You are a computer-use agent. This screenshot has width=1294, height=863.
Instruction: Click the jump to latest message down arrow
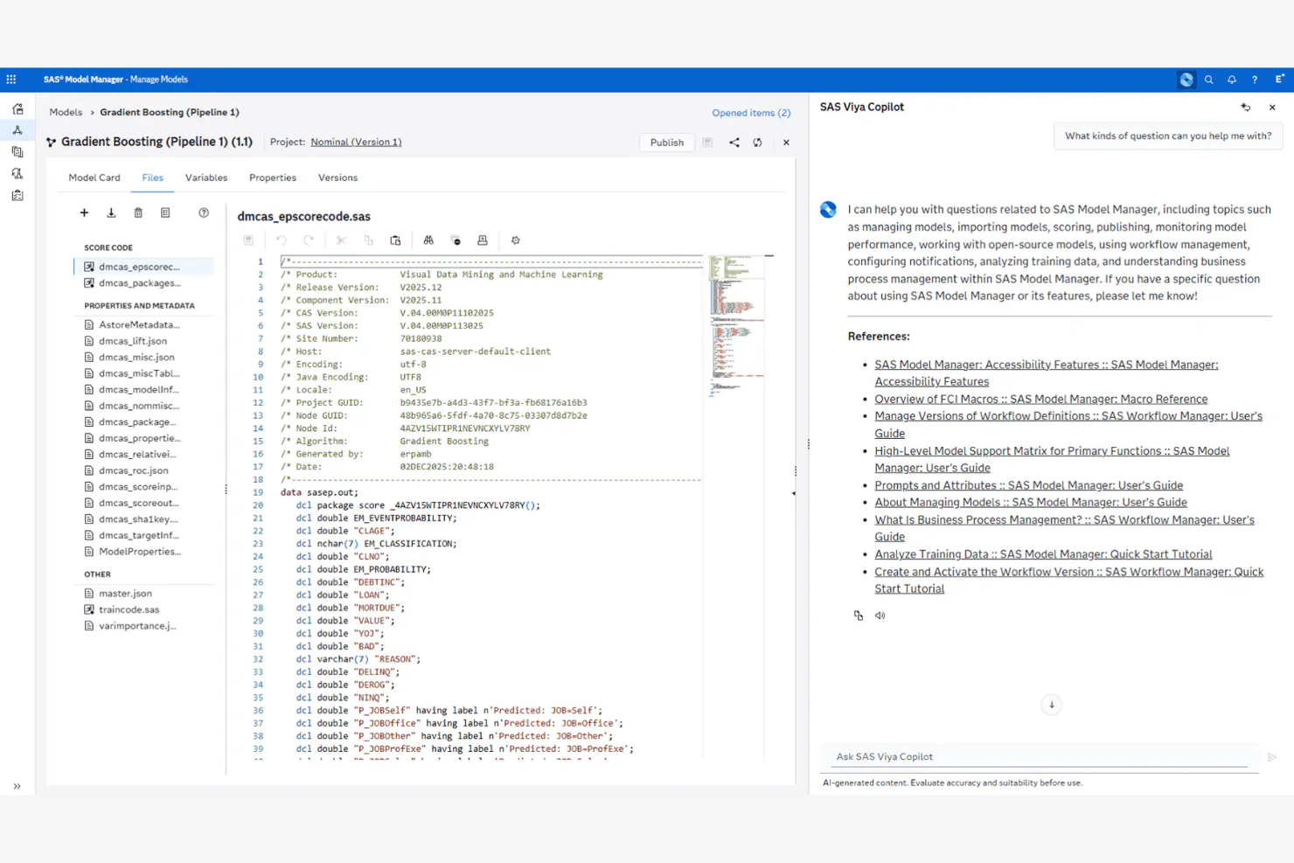1052,705
